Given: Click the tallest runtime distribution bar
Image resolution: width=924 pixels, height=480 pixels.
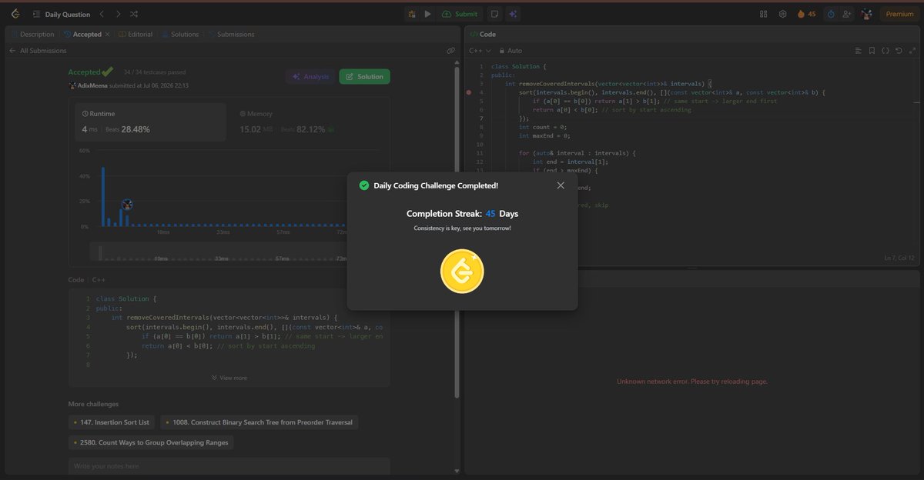Looking at the screenshot, I should click(103, 196).
